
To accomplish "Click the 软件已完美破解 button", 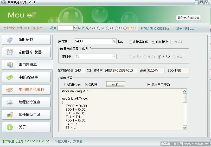I will pos(188,18).
